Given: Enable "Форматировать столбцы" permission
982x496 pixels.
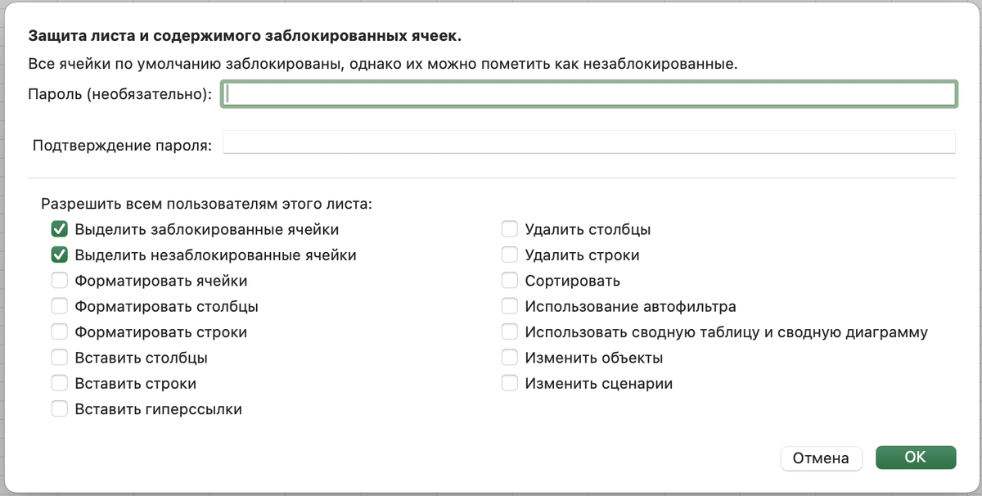Looking at the screenshot, I should pyautogui.click(x=59, y=305).
